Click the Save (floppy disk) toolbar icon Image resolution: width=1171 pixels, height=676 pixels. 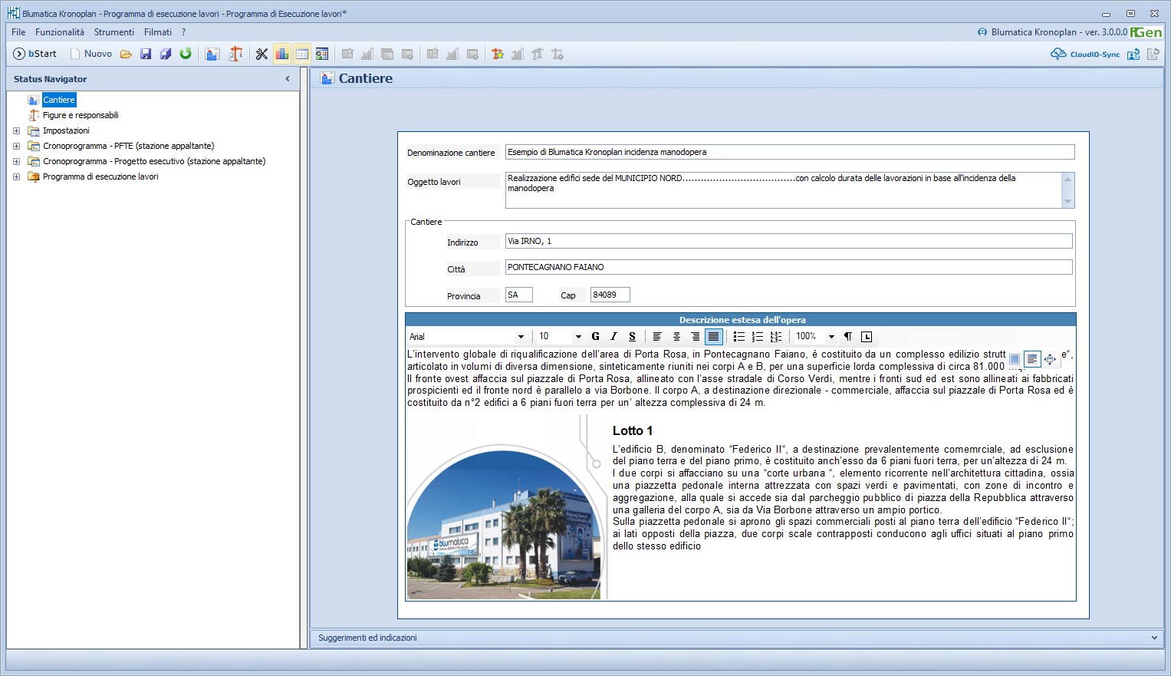tap(146, 54)
